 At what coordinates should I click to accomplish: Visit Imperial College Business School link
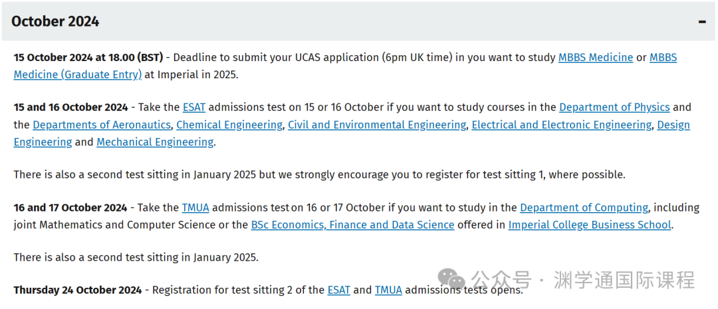(x=590, y=225)
